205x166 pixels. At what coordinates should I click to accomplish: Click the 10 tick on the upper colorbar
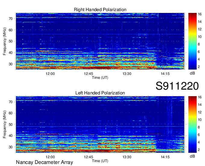(x=200, y=37)
